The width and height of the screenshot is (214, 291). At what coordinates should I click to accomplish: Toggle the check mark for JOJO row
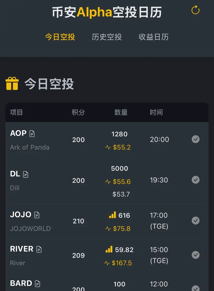tap(196, 221)
